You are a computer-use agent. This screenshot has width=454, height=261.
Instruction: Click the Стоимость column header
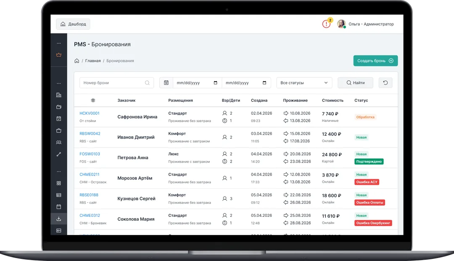click(333, 100)
